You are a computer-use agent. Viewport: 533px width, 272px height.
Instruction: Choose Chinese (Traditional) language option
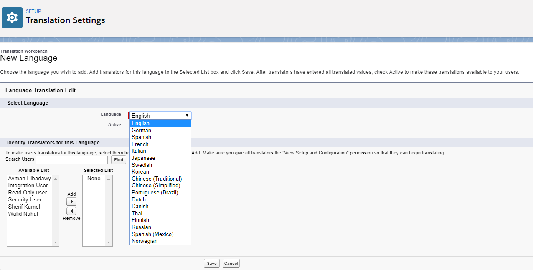(x=157, y=179)
